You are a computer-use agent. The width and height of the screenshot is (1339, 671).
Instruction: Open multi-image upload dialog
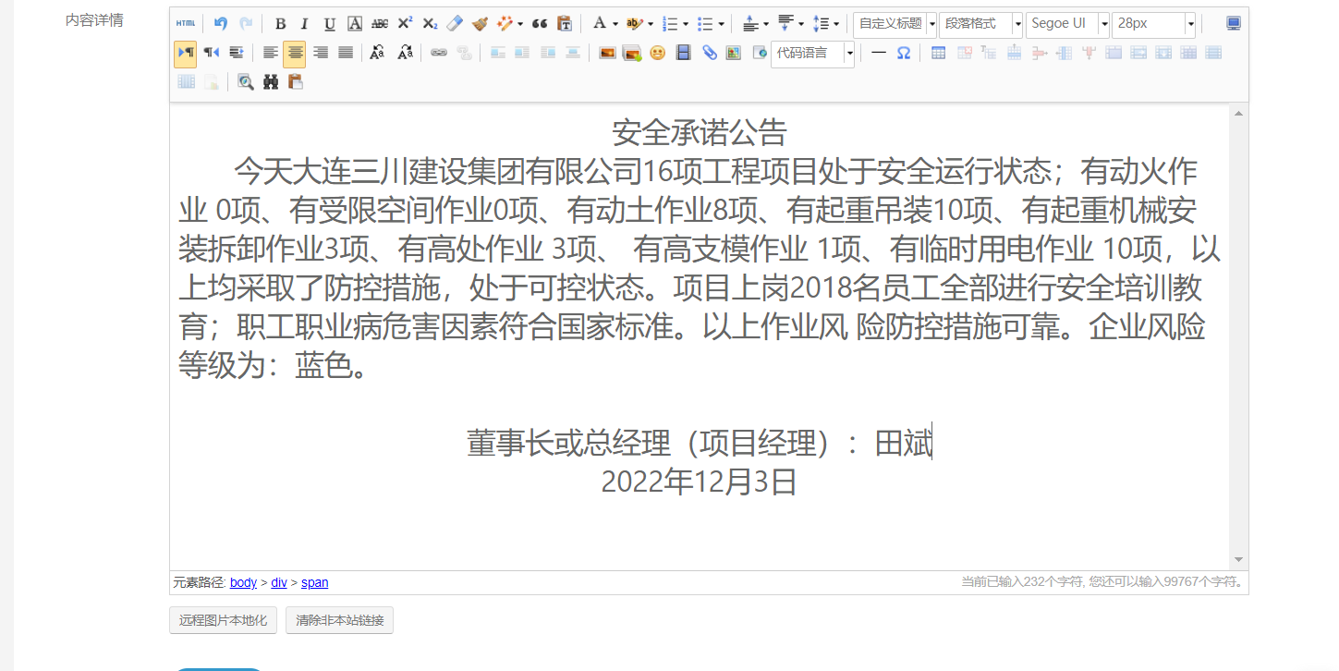(x=632, y=53)
